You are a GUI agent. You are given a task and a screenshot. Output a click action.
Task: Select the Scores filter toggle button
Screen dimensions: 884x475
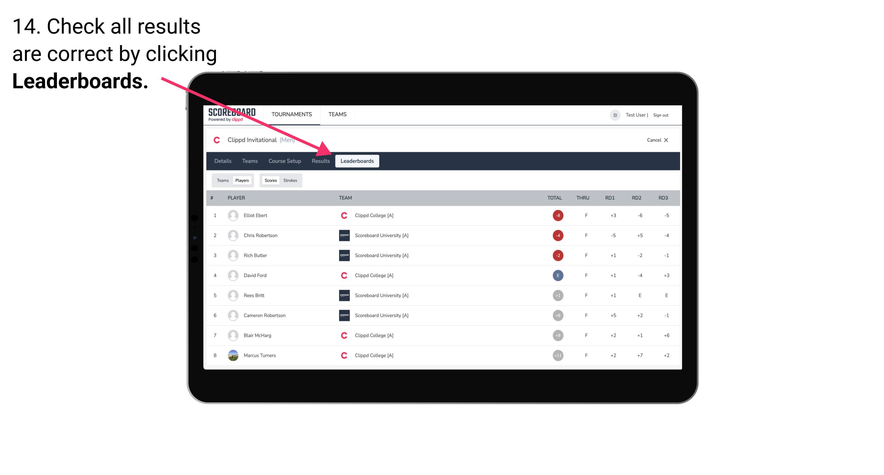[270, 180]
